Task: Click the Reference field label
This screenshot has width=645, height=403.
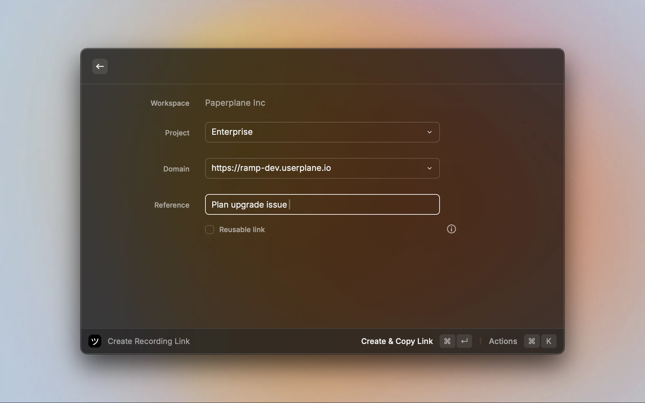Action: click(x=172, y=205)
